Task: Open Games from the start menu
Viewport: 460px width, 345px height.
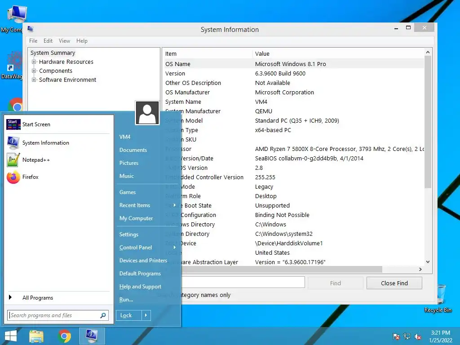Action: point(127,192)
